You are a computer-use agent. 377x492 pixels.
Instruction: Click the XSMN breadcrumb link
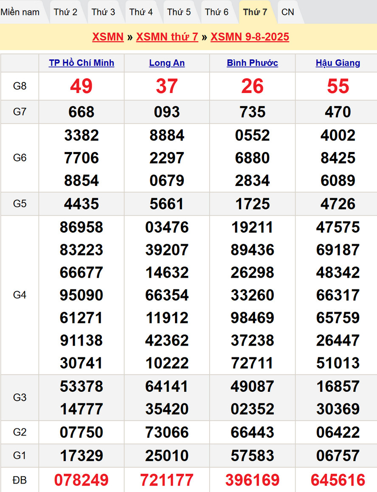[108, 37]
